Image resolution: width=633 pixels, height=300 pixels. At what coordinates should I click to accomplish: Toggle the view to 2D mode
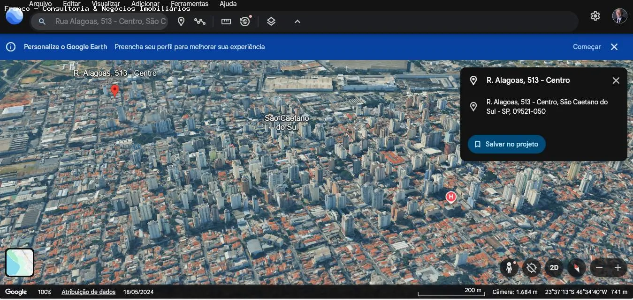click(x=554, y=268)
